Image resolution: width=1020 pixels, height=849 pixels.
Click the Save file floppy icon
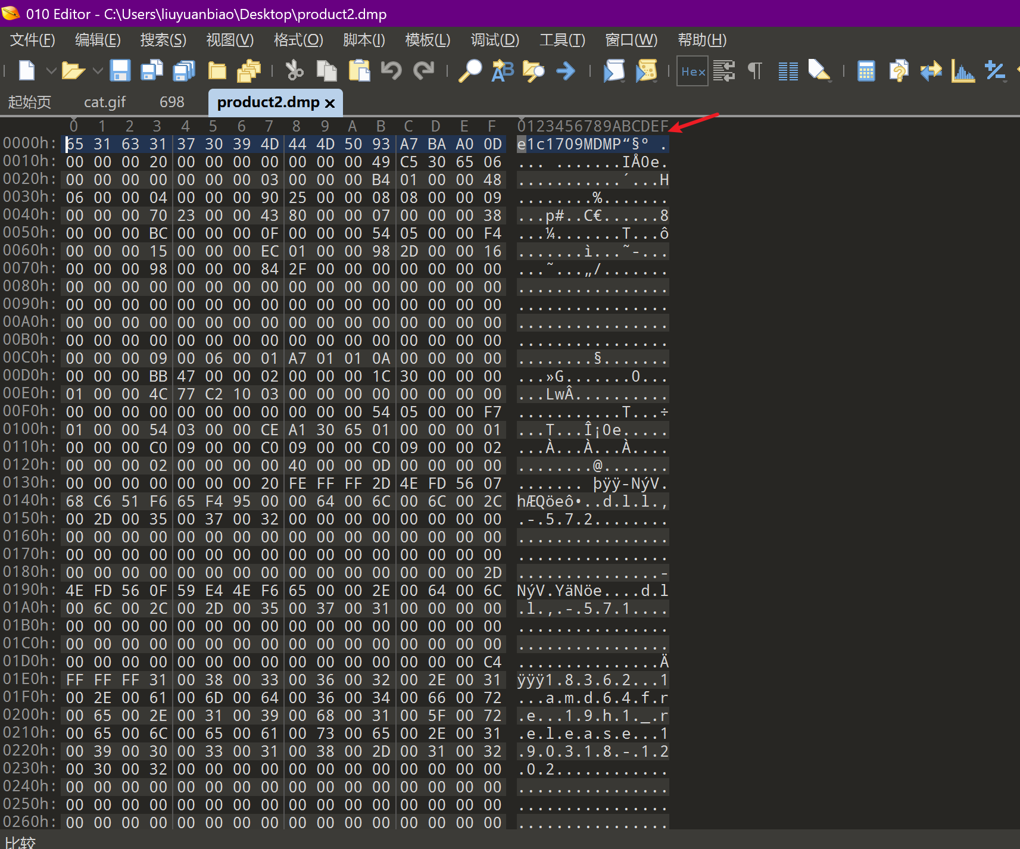[120, 71]
